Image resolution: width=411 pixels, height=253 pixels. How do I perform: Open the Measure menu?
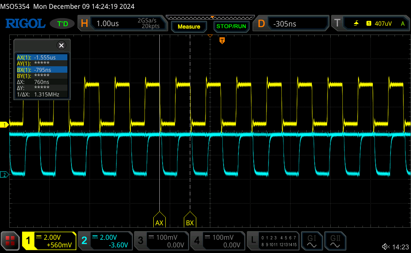[189, 27]
